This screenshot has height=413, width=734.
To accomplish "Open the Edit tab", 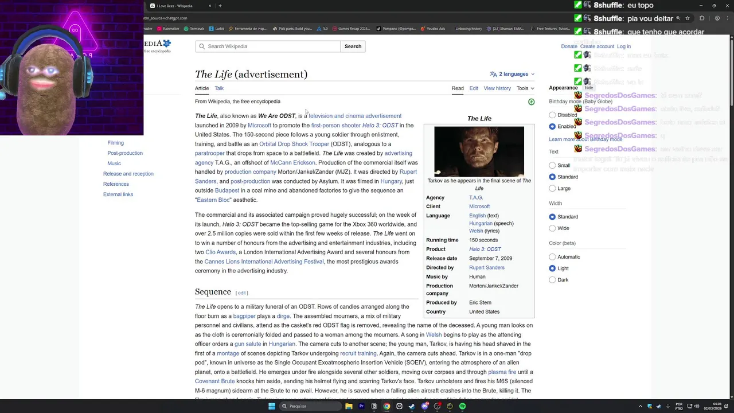I will pyautogui.click(x=474, y=88).
